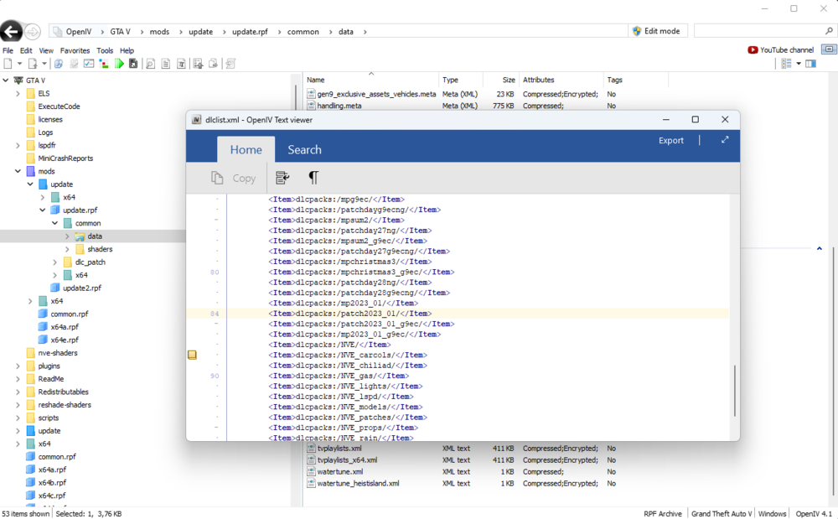Select watertune.xml in the file list
Screen dimensions: 838x519
340,472
